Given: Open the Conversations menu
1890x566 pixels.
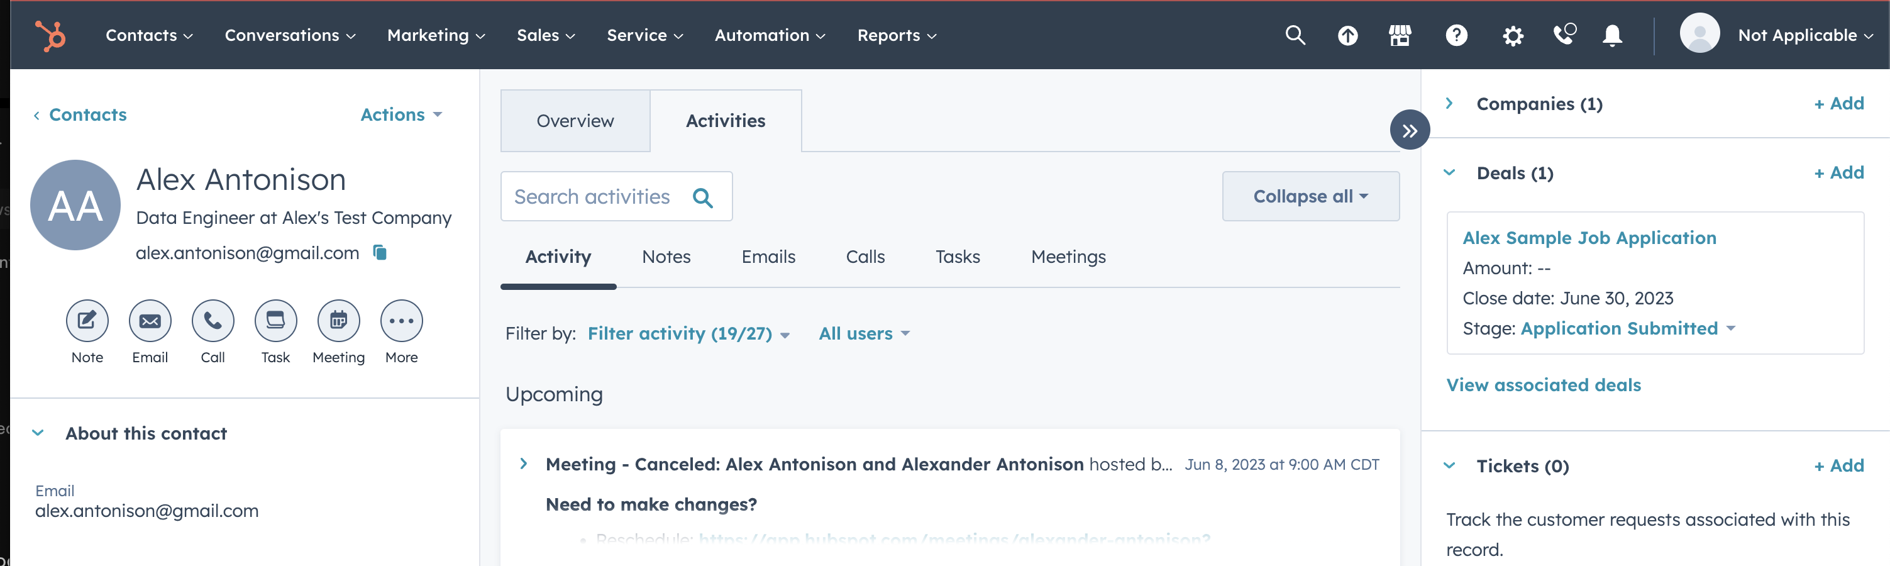Looking at the screenshot, I should (x=290, y=35).
